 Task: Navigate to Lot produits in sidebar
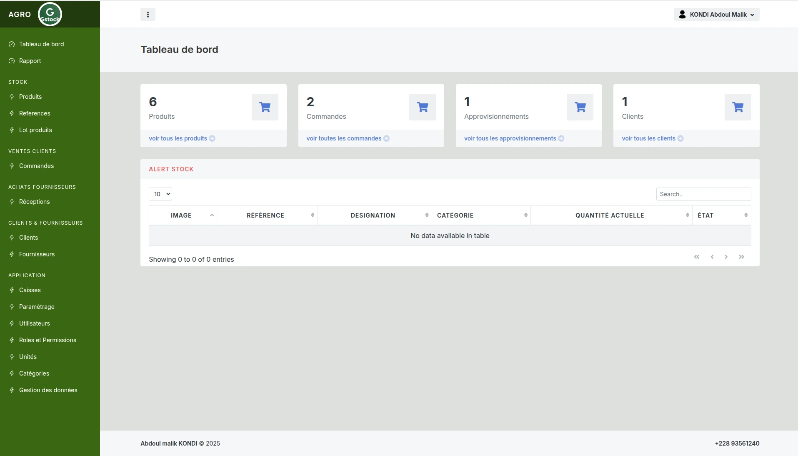point(35,130)
